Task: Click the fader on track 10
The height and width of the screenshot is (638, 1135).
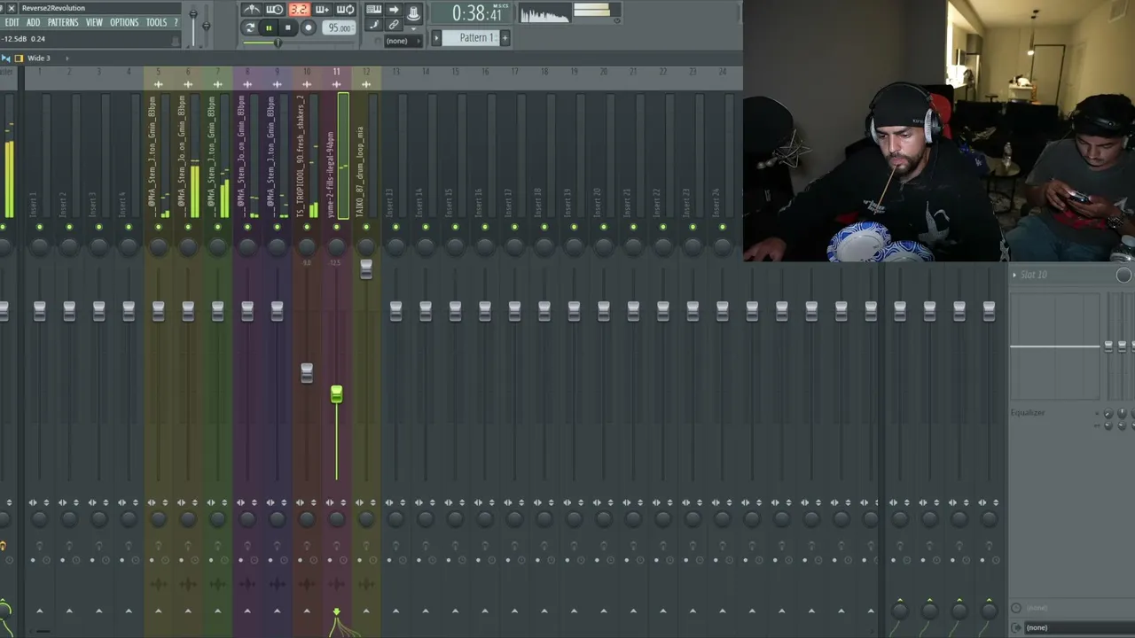Action: coord(307,373)
